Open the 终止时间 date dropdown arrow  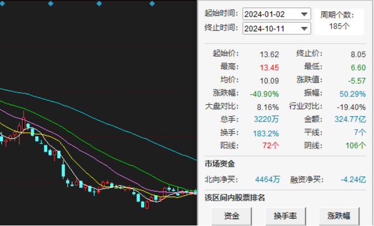(x=305, y=29)
